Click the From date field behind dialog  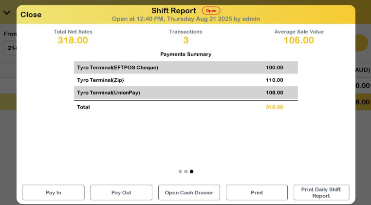pyautogui.click(x=10, y=48)
